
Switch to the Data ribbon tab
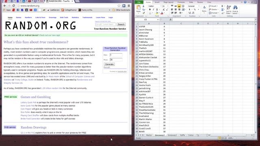click(191, 2)
